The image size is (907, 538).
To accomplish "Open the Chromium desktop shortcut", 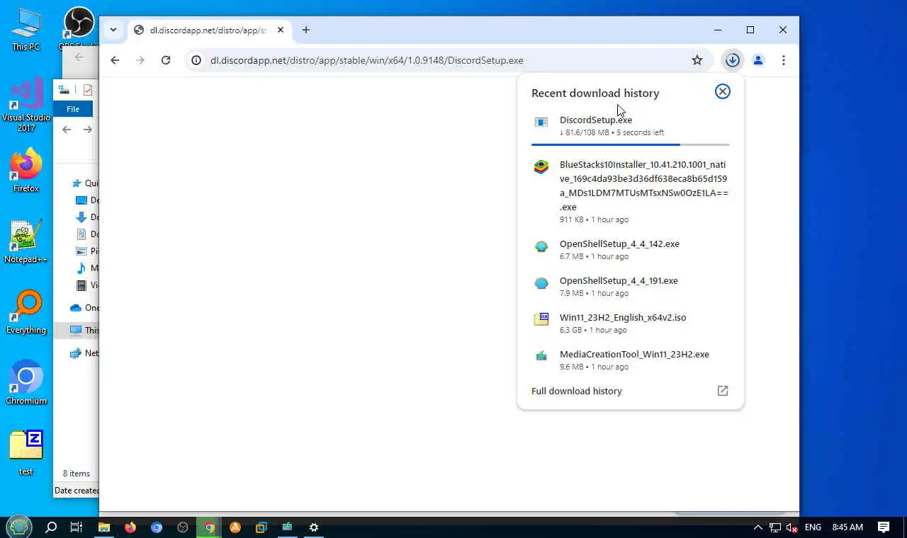I will [x=26, y=383].
